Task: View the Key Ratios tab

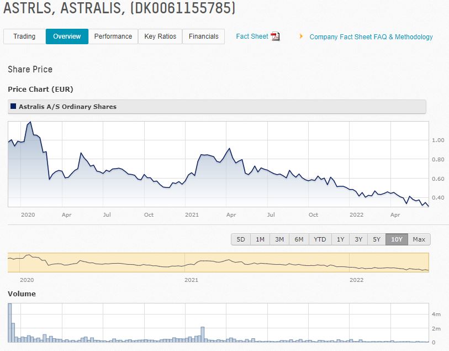Action: [x=160, y=36]
